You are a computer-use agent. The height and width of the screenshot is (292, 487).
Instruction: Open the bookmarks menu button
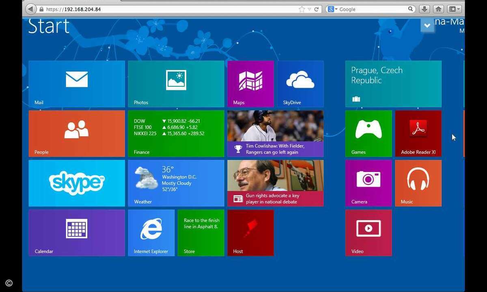[454, 9]
